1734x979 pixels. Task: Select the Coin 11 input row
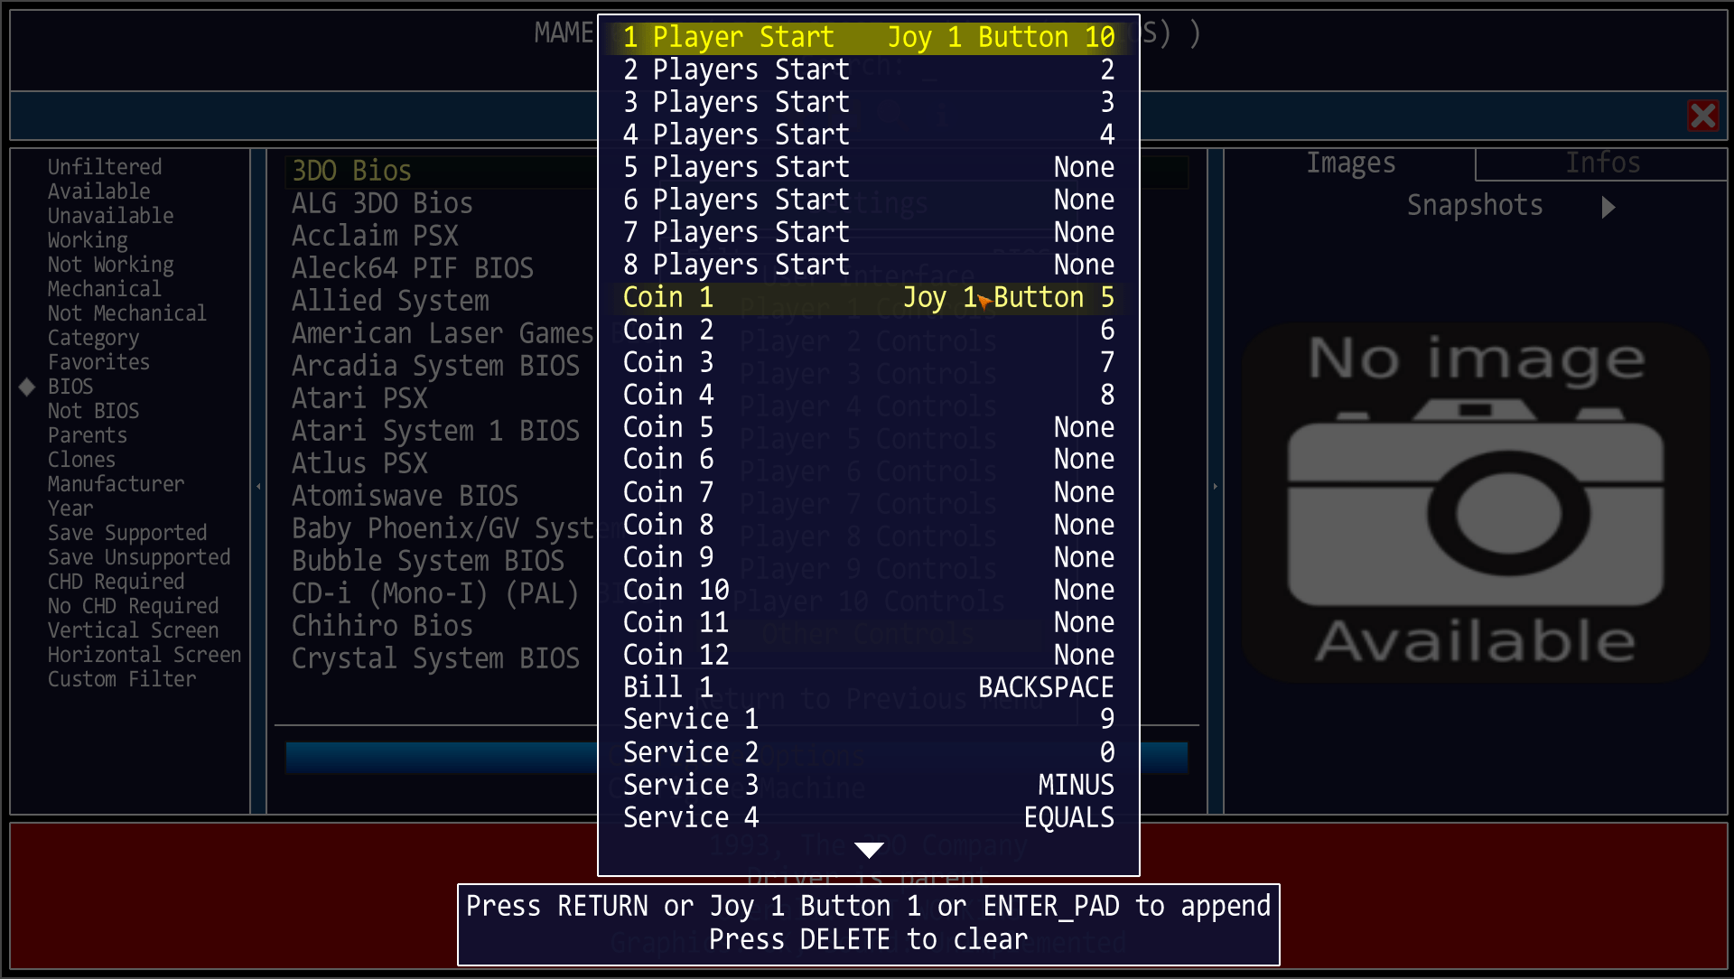(x=869, y=622)
